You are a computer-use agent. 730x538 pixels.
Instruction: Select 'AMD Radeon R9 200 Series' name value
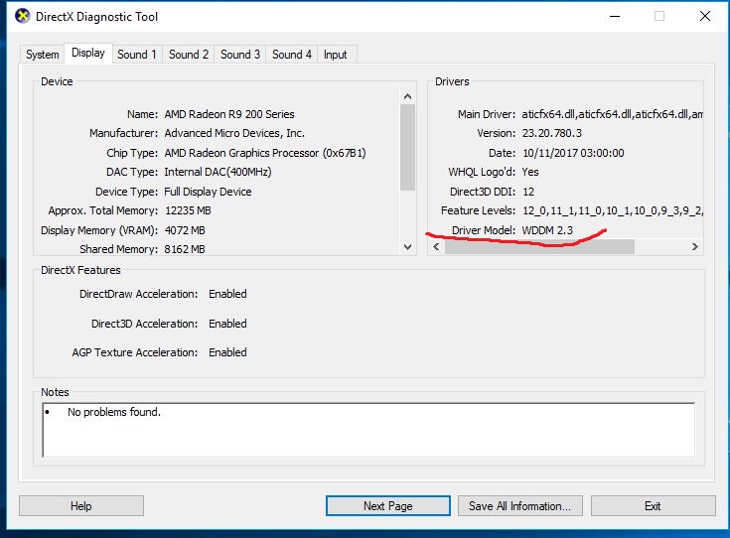(x=229, y=114)
